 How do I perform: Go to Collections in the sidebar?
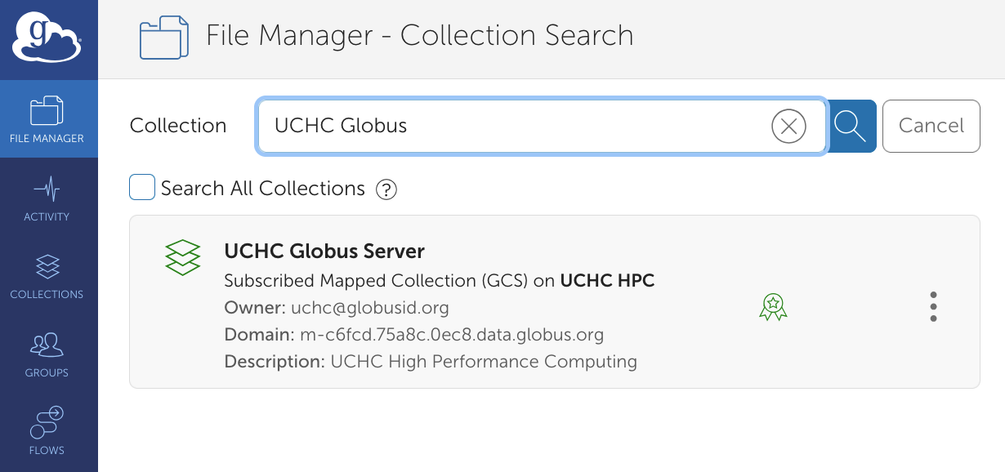pos(47,276)
